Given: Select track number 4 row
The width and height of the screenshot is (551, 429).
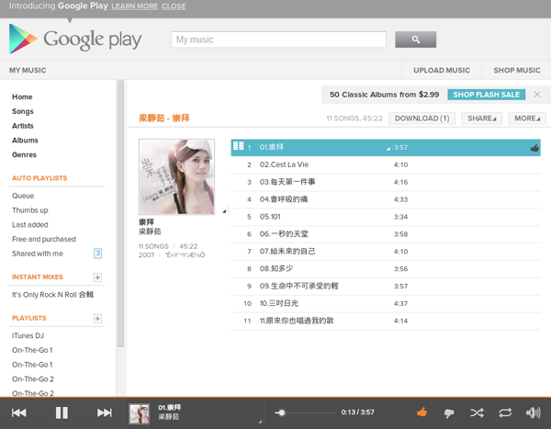Looking at the screenshot, I should [386, 199].
